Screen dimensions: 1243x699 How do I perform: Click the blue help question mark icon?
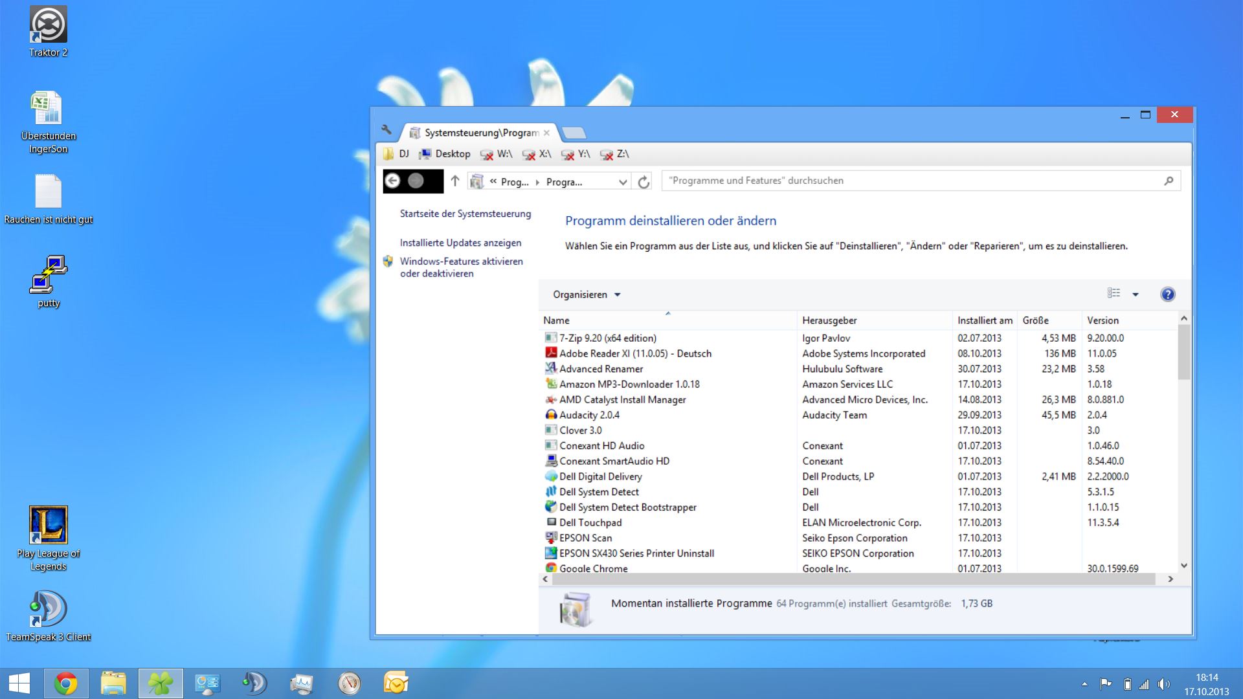click(x=1167, y=294)
